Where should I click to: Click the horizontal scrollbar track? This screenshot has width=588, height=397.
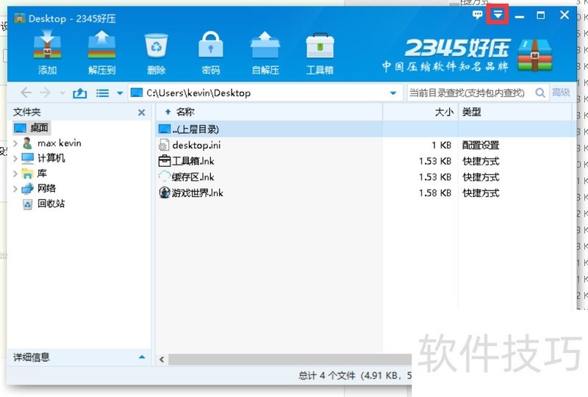(x=290, y=360)
